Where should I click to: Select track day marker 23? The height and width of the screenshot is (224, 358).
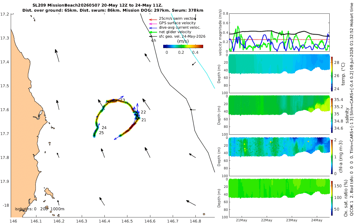point(123,100)
